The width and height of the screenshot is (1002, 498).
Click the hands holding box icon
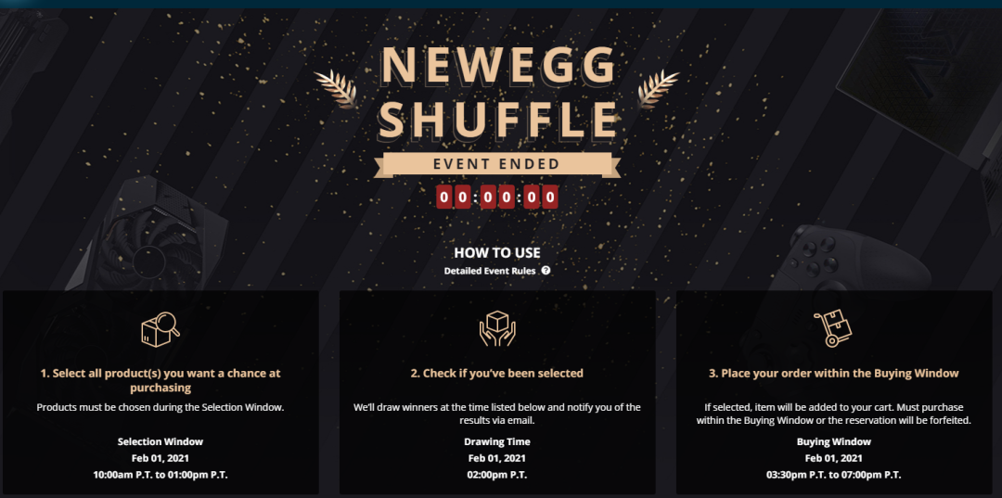(x=497, y=329)
